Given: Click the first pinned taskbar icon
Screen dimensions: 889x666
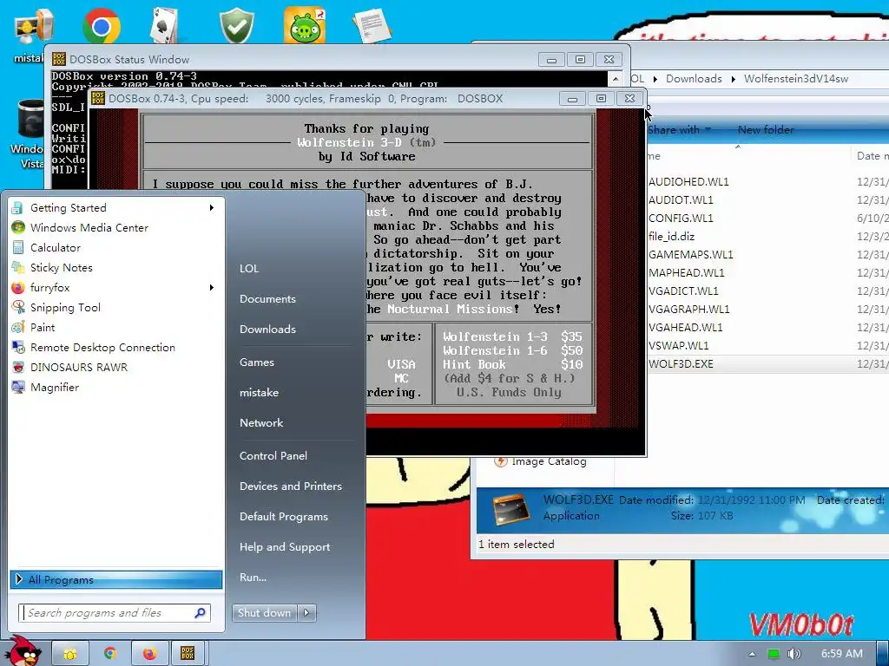Looking at the screenshot, I should point(70,654).
